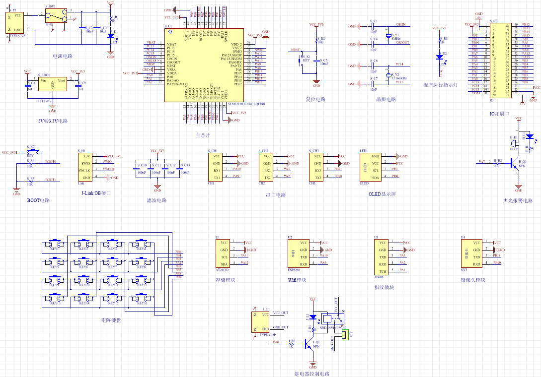
Task: Select the S_Y2 32.768KHz crystal
Action: pos(388,75)
